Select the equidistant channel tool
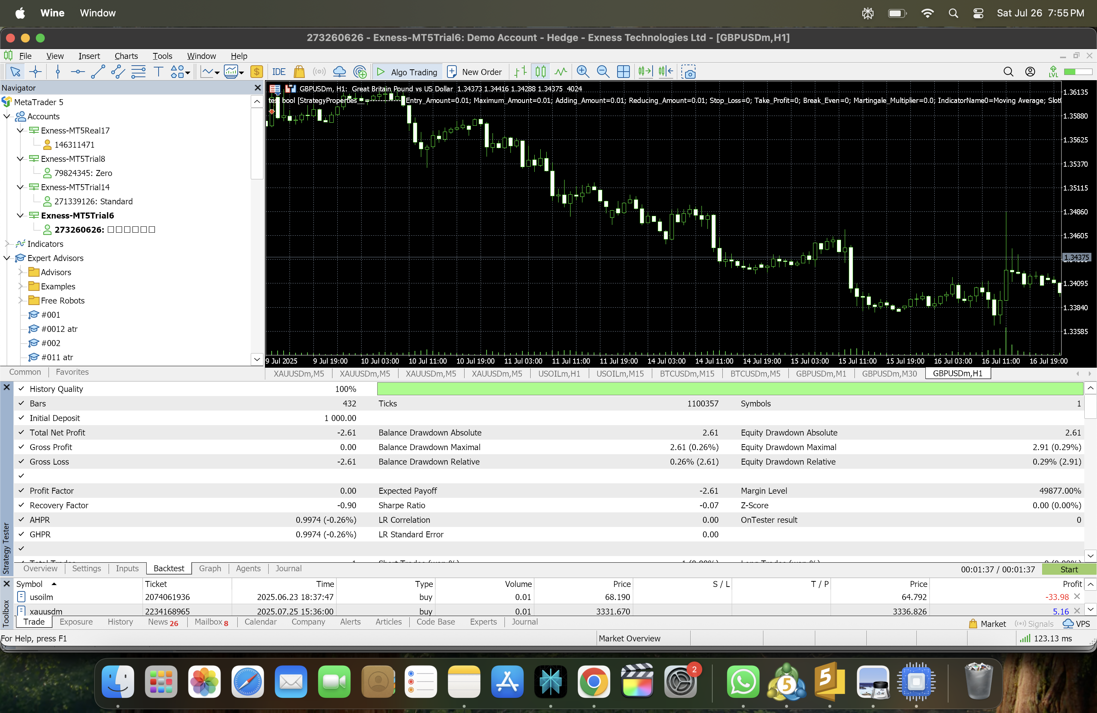 tap(118, 72)
